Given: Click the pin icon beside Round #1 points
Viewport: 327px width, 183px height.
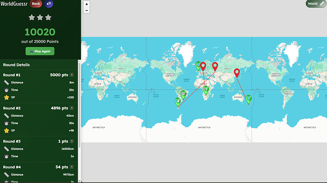Looking at the screenshot, I should point(72,75).
